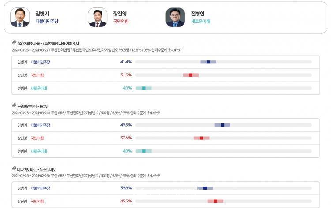The image size is (331, 209).
Task: Select 장진영 row showing 37.6%
Action: [x=165, y=138]
